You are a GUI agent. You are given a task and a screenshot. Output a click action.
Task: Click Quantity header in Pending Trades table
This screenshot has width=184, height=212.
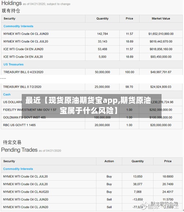click(138, 161)
